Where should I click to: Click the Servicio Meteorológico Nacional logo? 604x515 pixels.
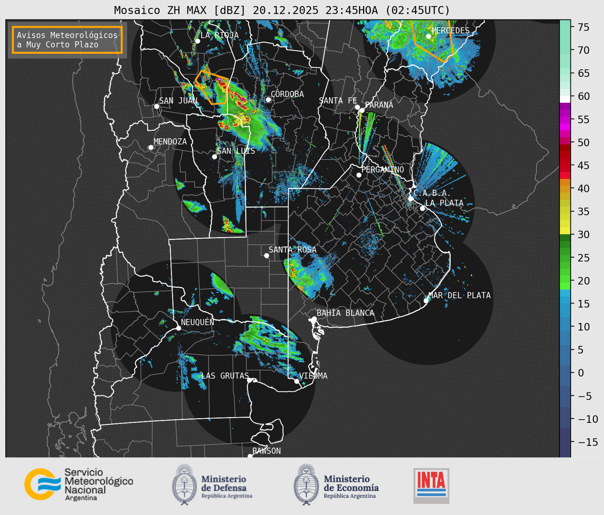(x=78, y=484)
